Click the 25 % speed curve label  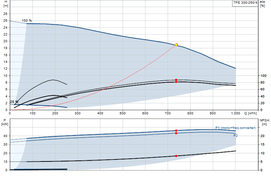point(14,102)
